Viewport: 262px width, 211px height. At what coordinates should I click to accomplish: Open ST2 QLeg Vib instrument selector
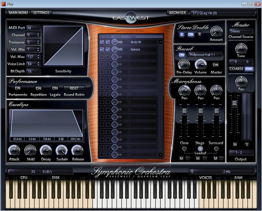click(x=222, y=13)
